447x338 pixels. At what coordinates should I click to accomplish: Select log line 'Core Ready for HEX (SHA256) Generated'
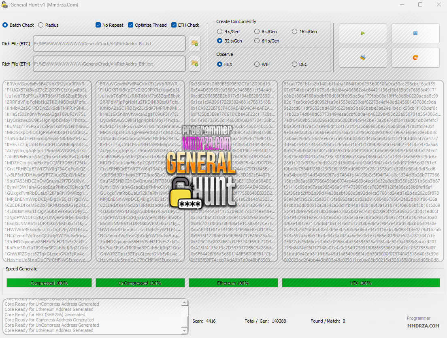[x=45, y=315]
